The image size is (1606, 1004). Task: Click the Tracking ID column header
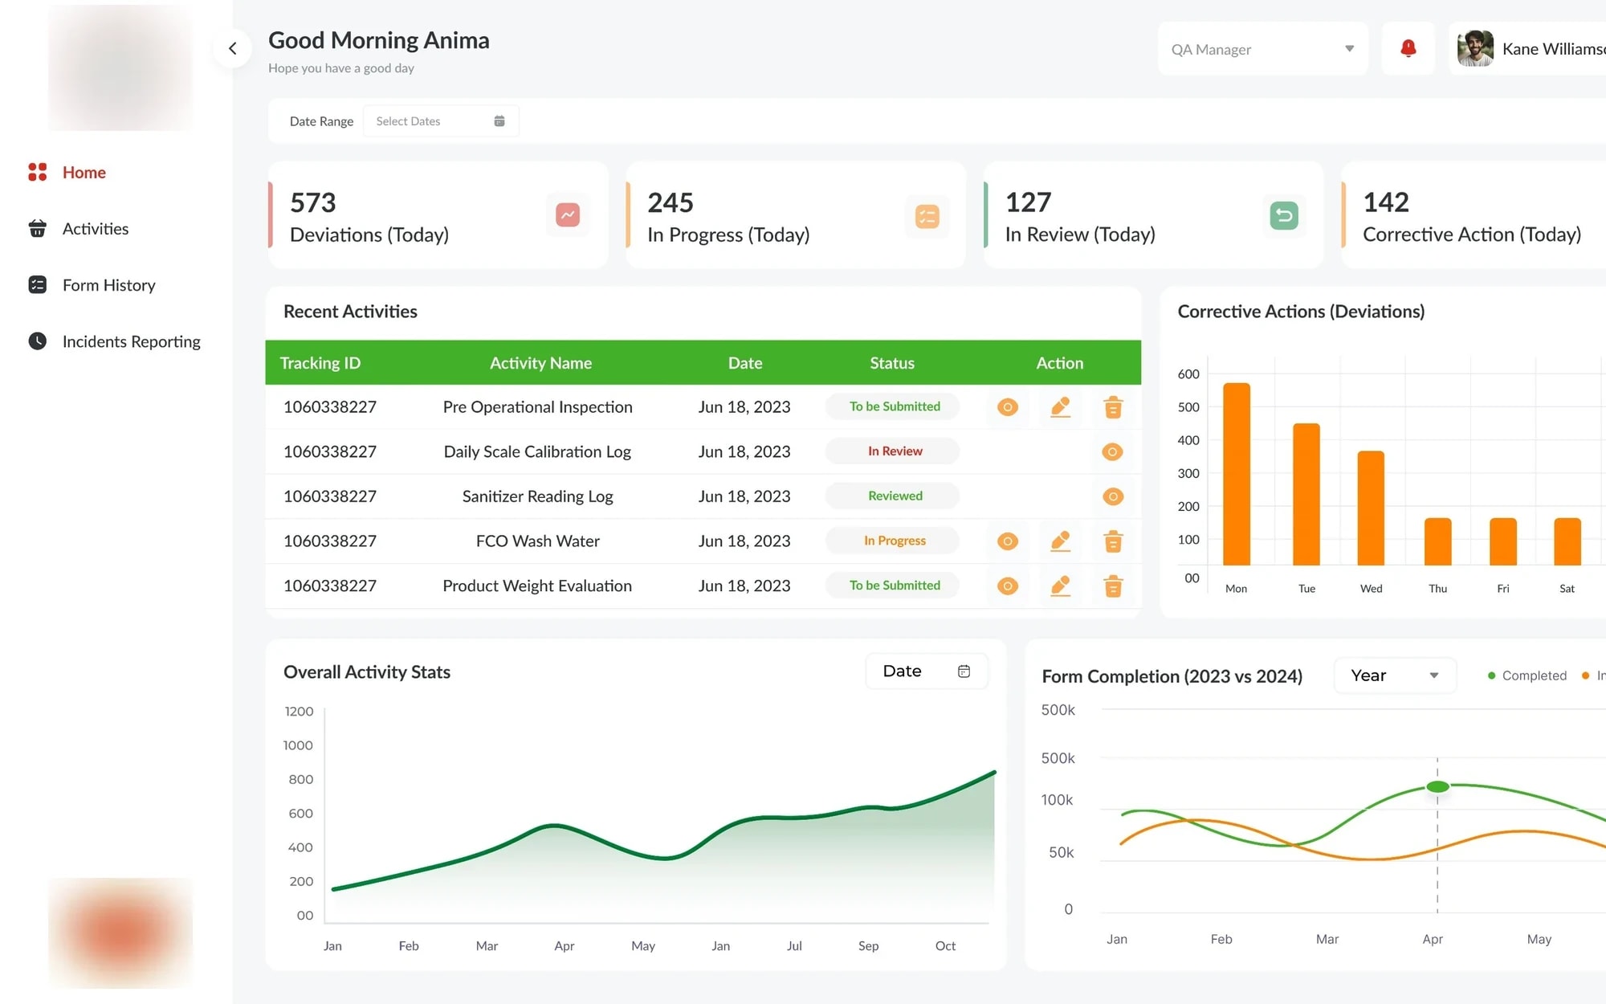pos(320,363)
